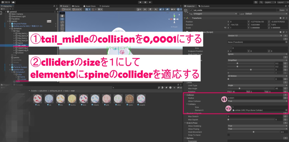Toggle scene effects (skybox, fog) icon
The width and height of the screenshot is (289, 142).
pyautogui.click(x=161, y=9)
